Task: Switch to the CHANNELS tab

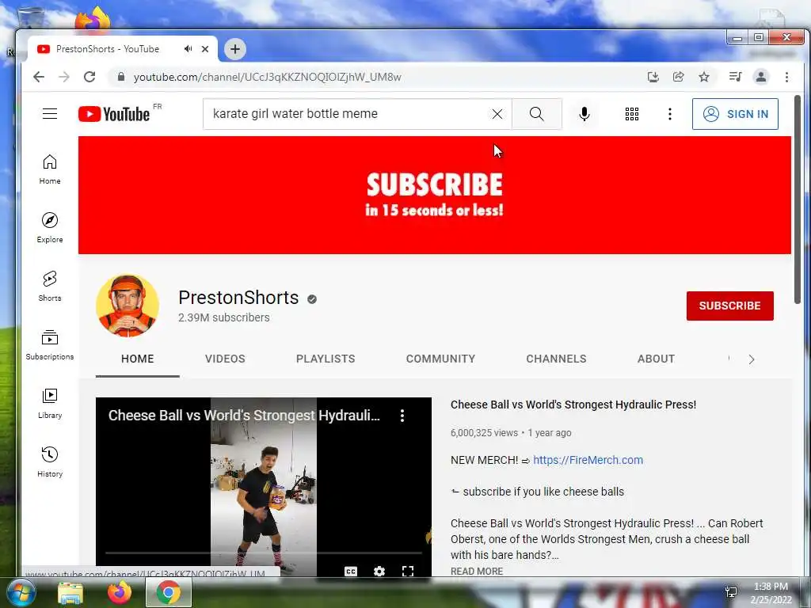Action: point(556,359)
